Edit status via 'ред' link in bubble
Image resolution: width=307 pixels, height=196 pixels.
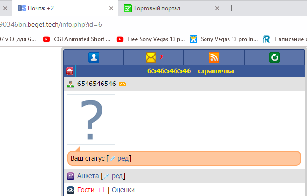click(x=123, y=158)
